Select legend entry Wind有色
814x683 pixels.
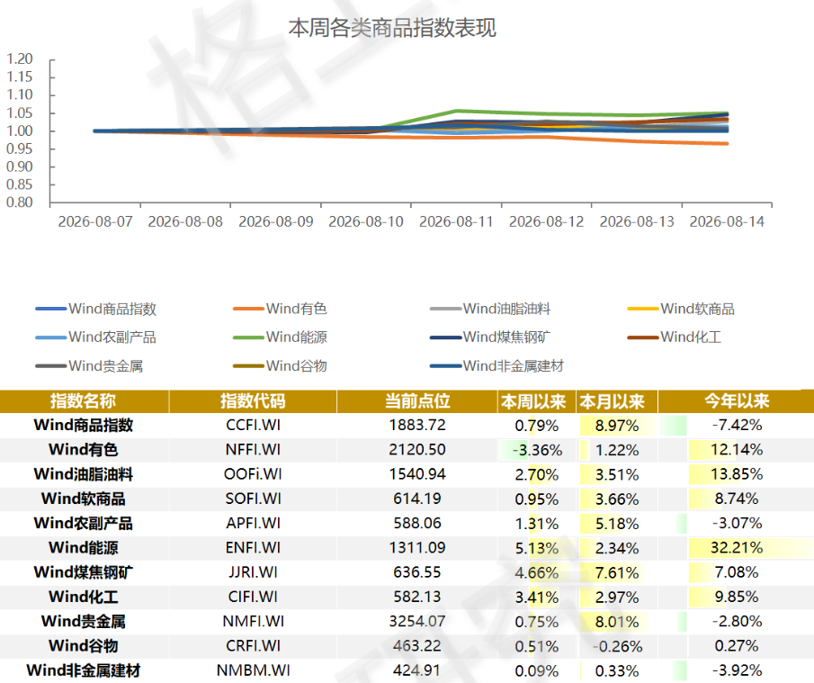(281, 309)
